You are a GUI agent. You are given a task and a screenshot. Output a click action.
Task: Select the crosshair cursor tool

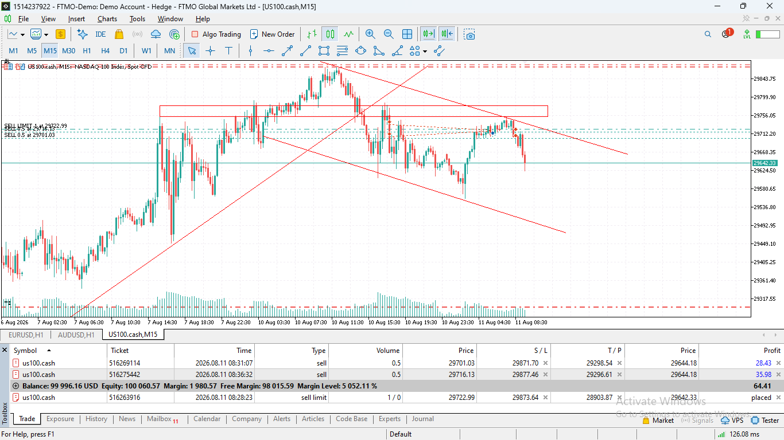pyautogui.click(x=210, y=51)
